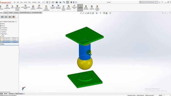Open the Edit menu

[18, 2]
